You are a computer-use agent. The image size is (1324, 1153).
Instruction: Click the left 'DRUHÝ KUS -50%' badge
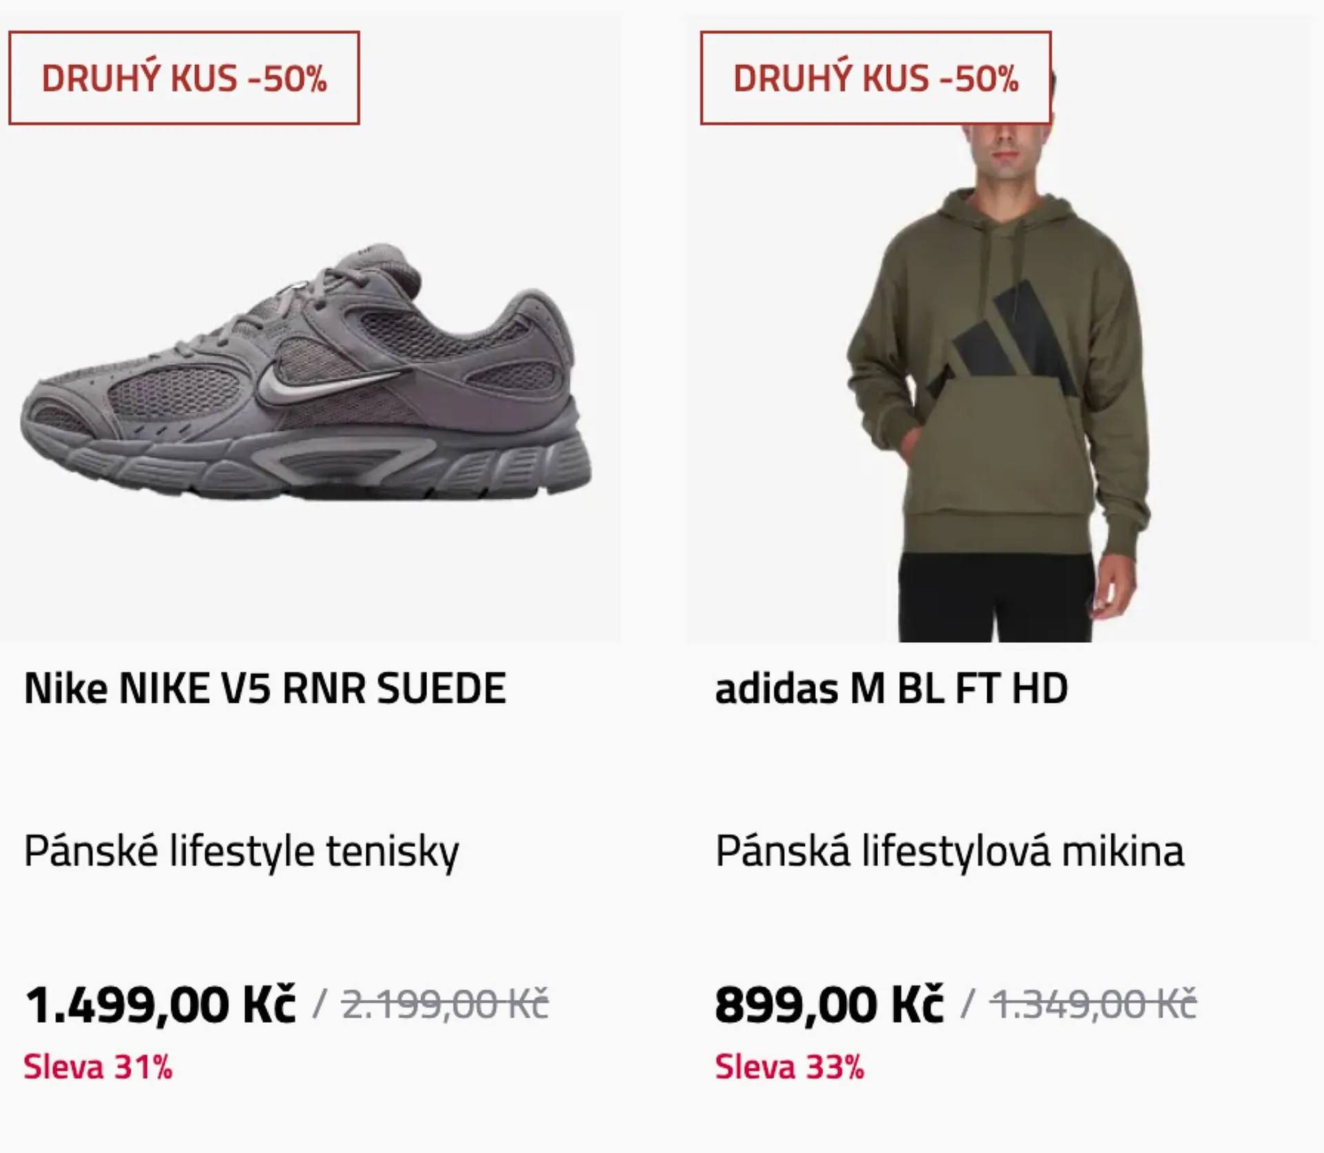click(x=184, y=78)
